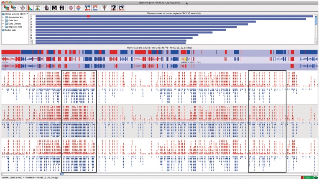This screenshot has width=319, height=180.
Task: Click the blue plus-minus list toolbar icon
Action: click(87, 7)
